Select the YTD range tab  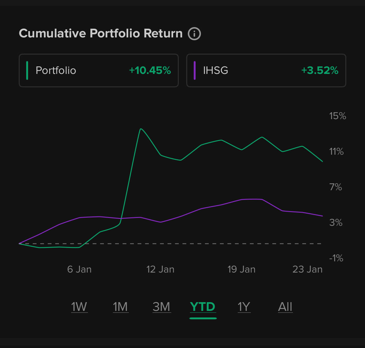(x=203, y=307)
